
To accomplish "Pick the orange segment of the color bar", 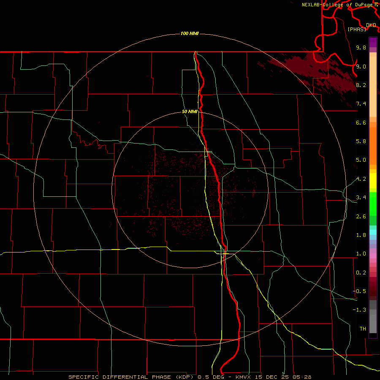I will [x=373, y=146].
